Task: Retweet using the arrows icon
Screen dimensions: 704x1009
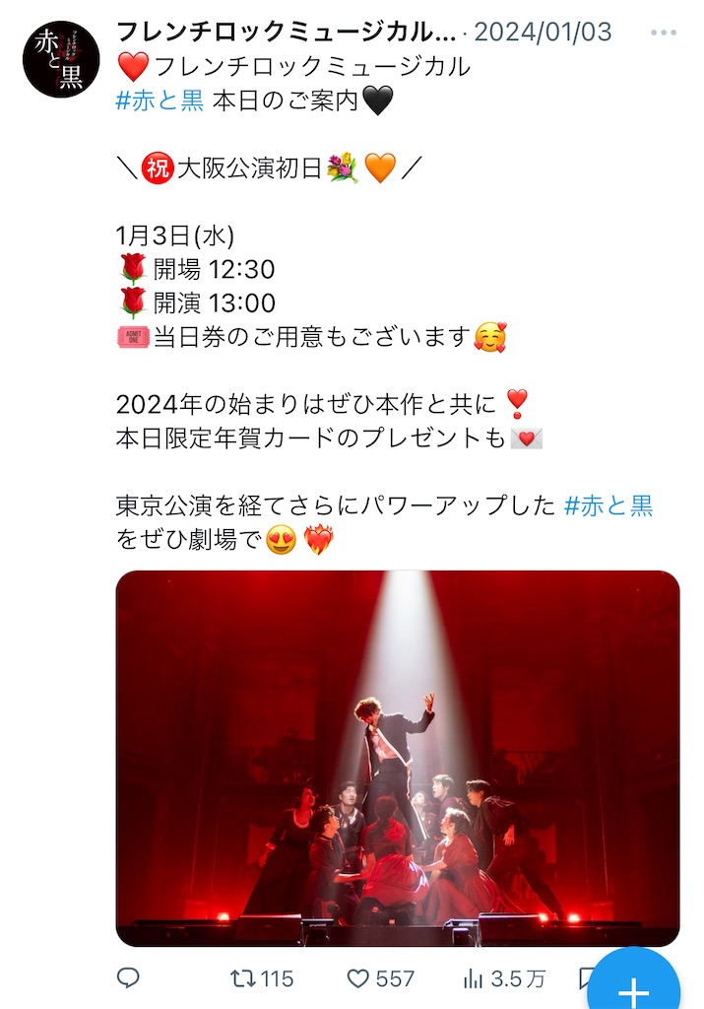Action: tap(242, 978)
